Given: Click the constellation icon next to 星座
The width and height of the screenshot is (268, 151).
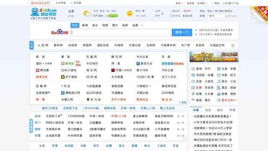Looking at the screenshot, I should point(193,100).
